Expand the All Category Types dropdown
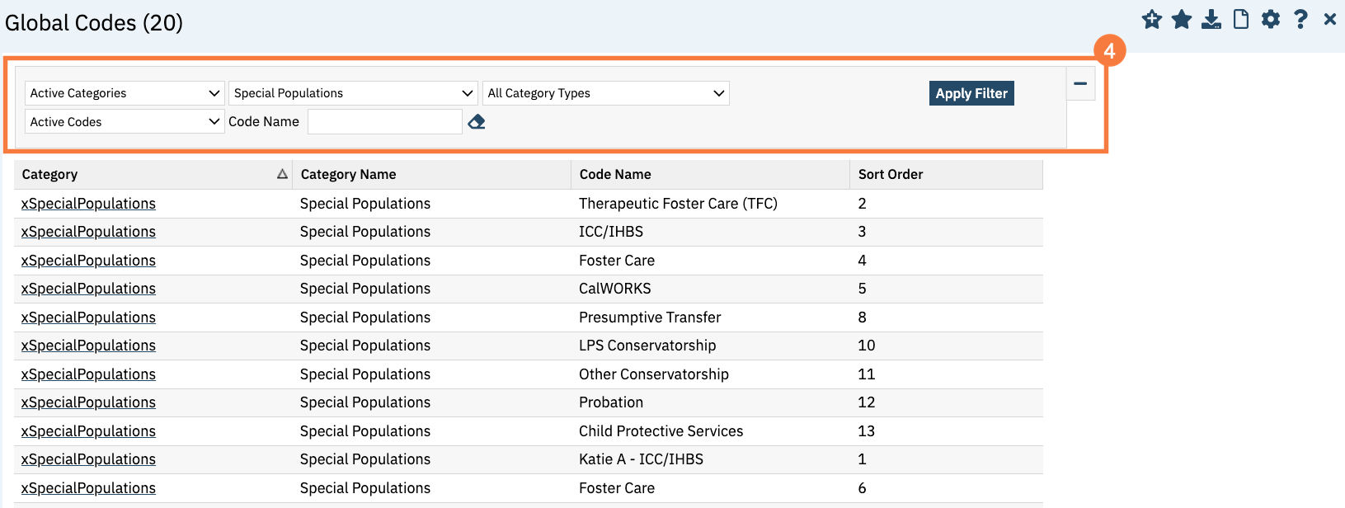This screenshot has width=1345, height=508. point(606,93)
